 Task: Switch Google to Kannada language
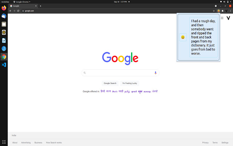click(140, 91)
